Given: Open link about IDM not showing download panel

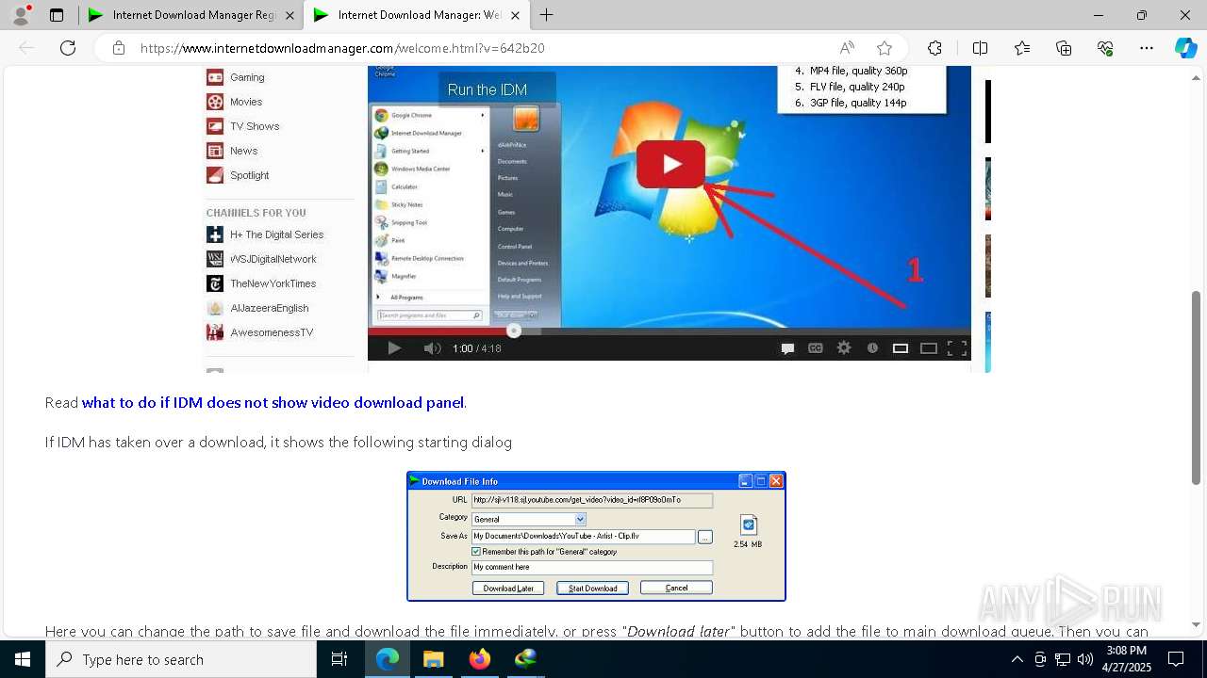Looking at the screenshot, I should (273, 403).
